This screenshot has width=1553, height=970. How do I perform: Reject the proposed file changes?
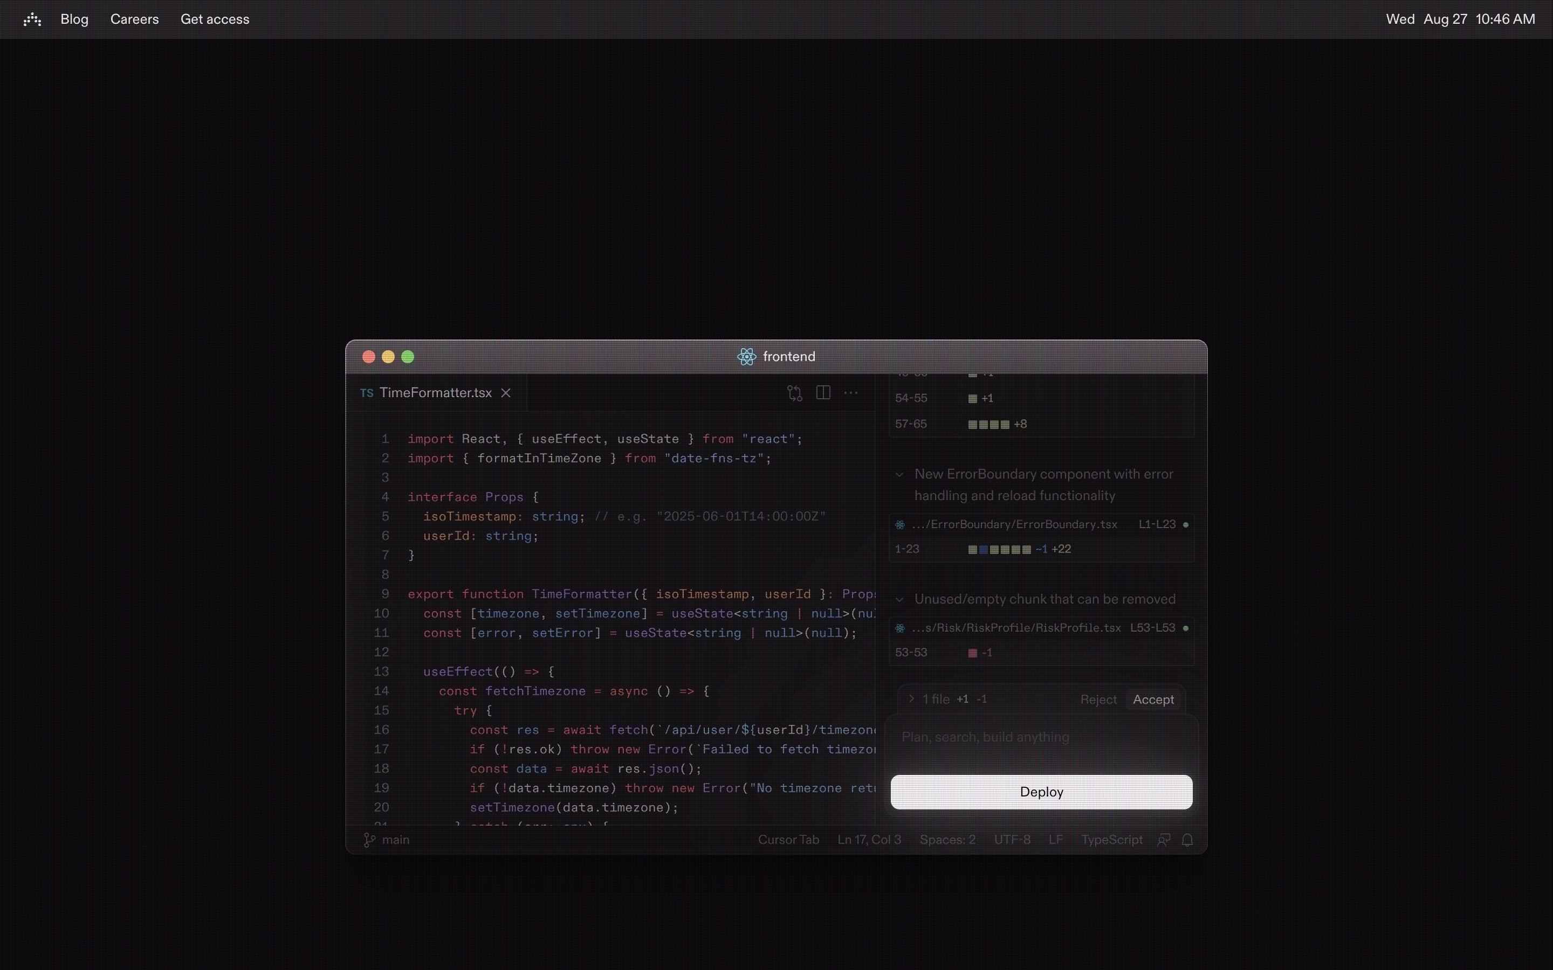1098,699
